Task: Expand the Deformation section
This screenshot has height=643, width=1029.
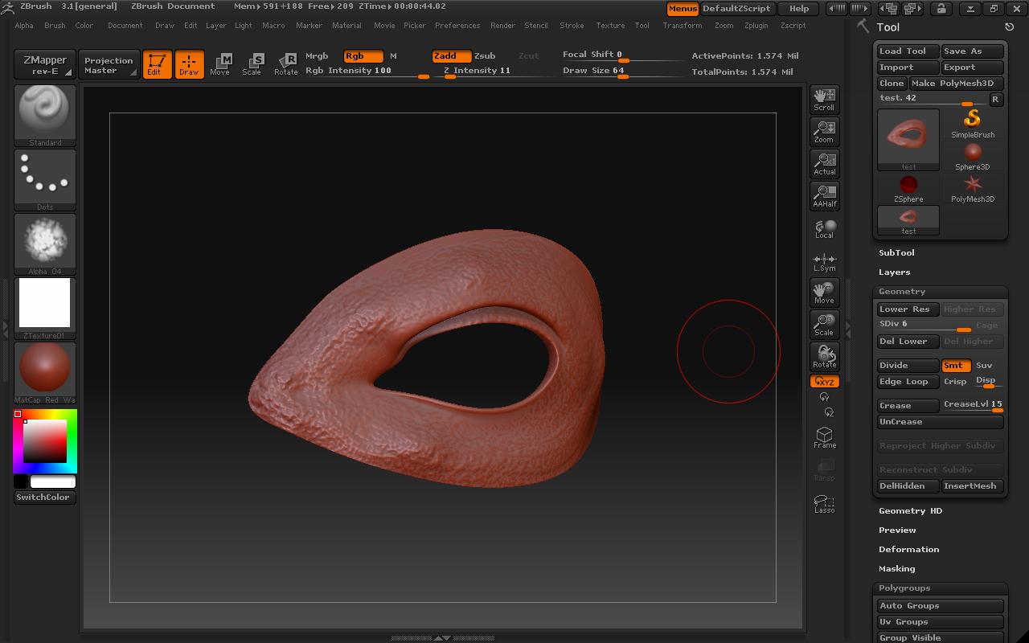Action: click(908, 550)
